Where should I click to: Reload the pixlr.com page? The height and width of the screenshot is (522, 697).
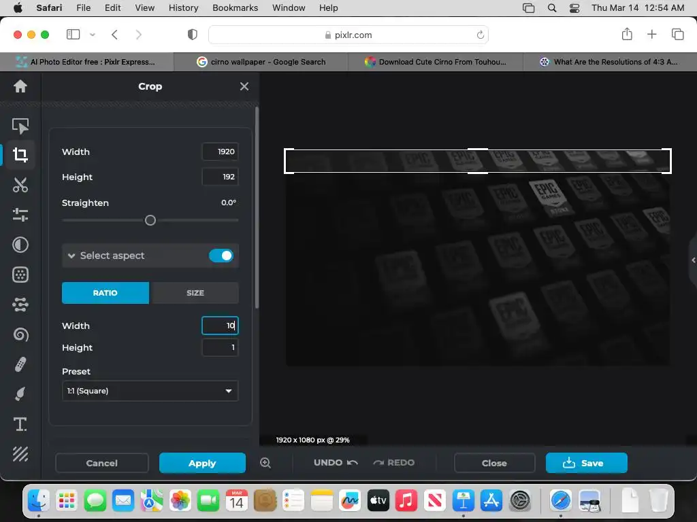480,35
